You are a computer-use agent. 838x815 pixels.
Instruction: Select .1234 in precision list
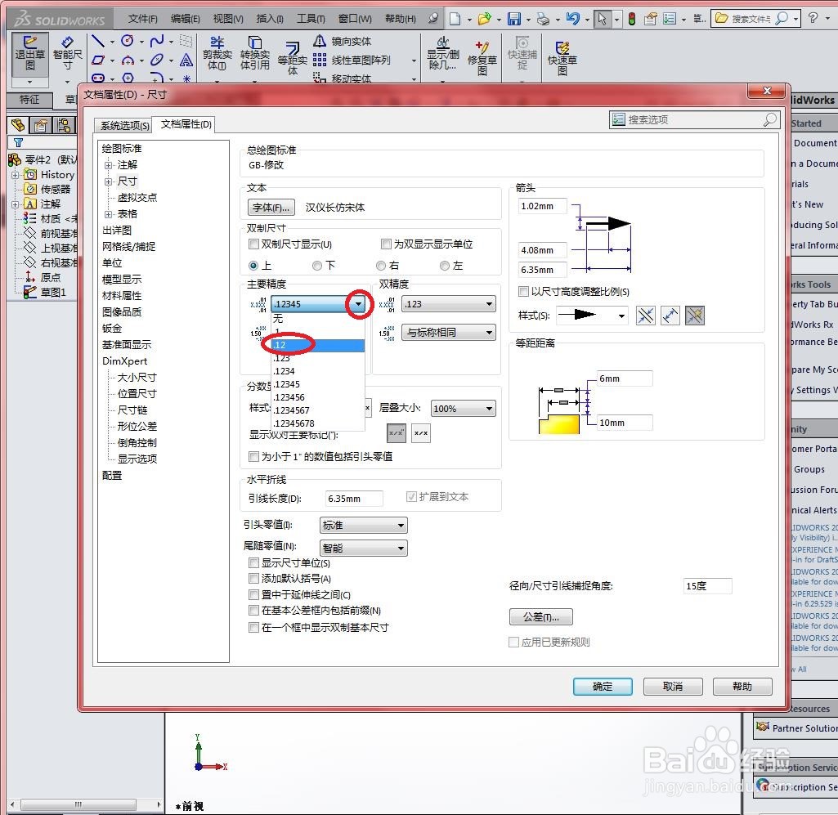[318, 371]
